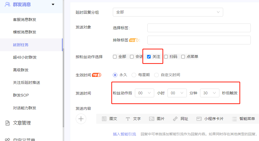Screen dimensions: 259x141
Task: Check the 点菜单 checkbox
Action: [x=183, y=57]
